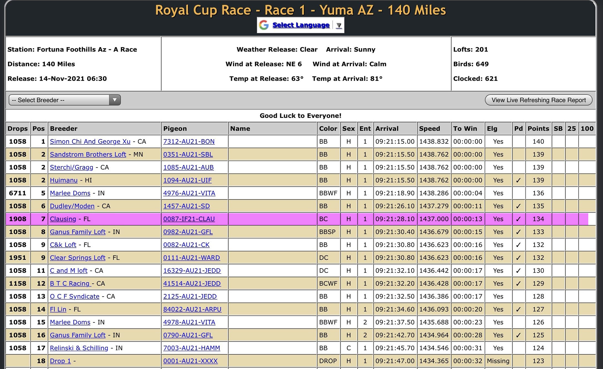Screen dimensions: 603x369
Task: Click paid checkmark in Huimanu row
Action: 518,180
